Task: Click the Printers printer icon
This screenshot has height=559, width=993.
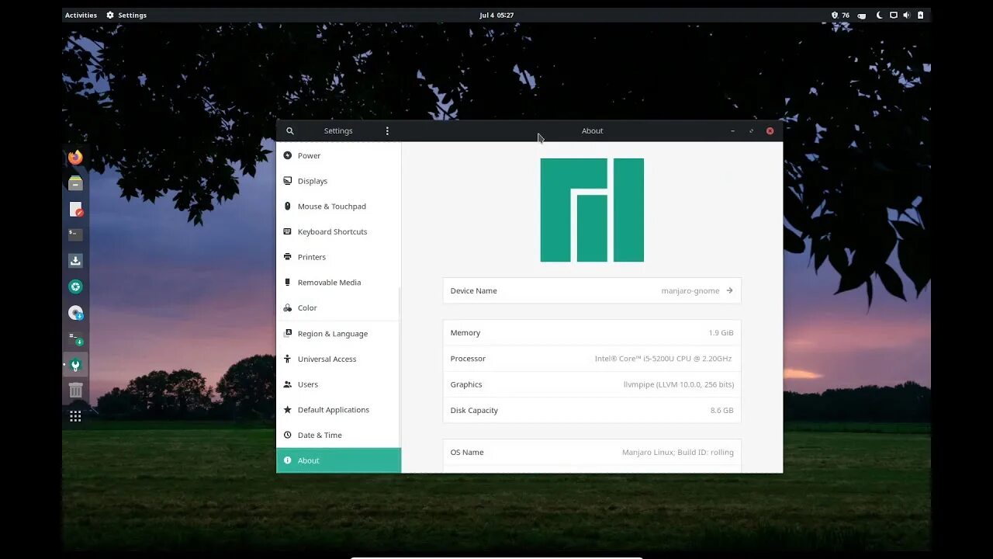Action: [288, 257]
